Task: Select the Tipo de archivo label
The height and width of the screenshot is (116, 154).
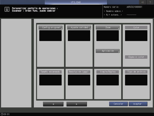Action: click(136, 72)
